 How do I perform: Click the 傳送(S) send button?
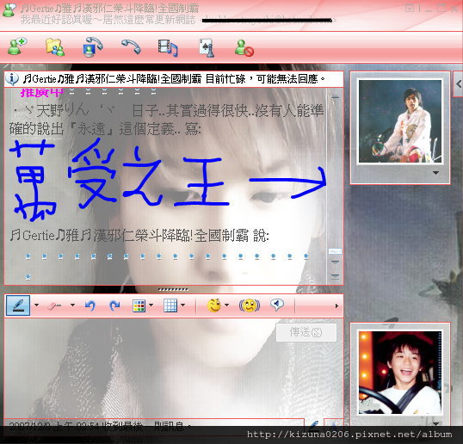[x=306, y=332]
